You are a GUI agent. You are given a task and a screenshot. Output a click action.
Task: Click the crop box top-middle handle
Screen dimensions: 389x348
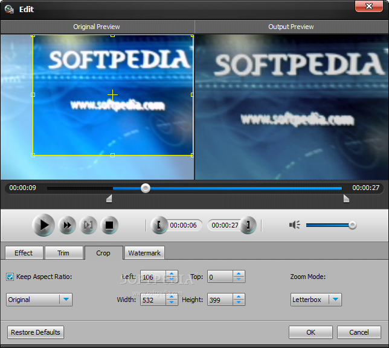pyautogui.click(x=112, y=36)
